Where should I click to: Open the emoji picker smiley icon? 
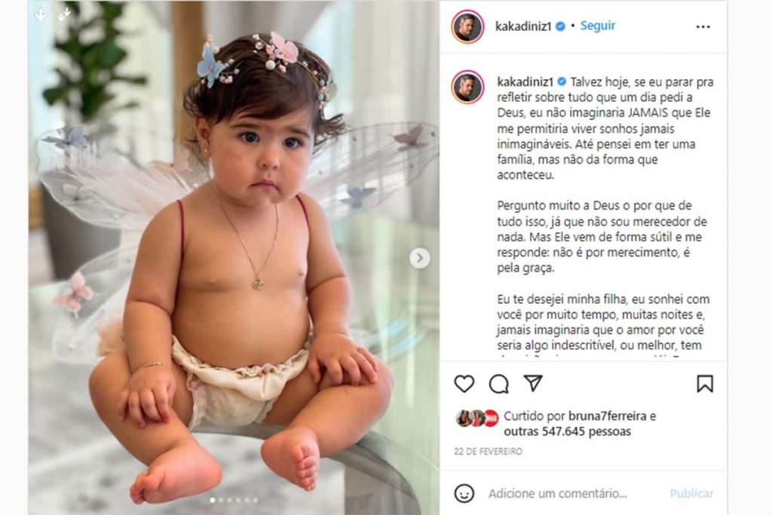pyautogui.click(x=464, y=493)
